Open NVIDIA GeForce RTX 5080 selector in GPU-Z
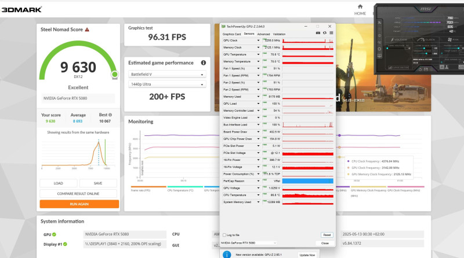The image size is (464, 258). (249, 243)
